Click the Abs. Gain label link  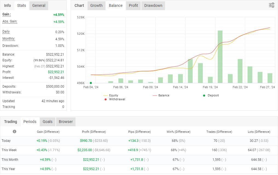point(10,21)
